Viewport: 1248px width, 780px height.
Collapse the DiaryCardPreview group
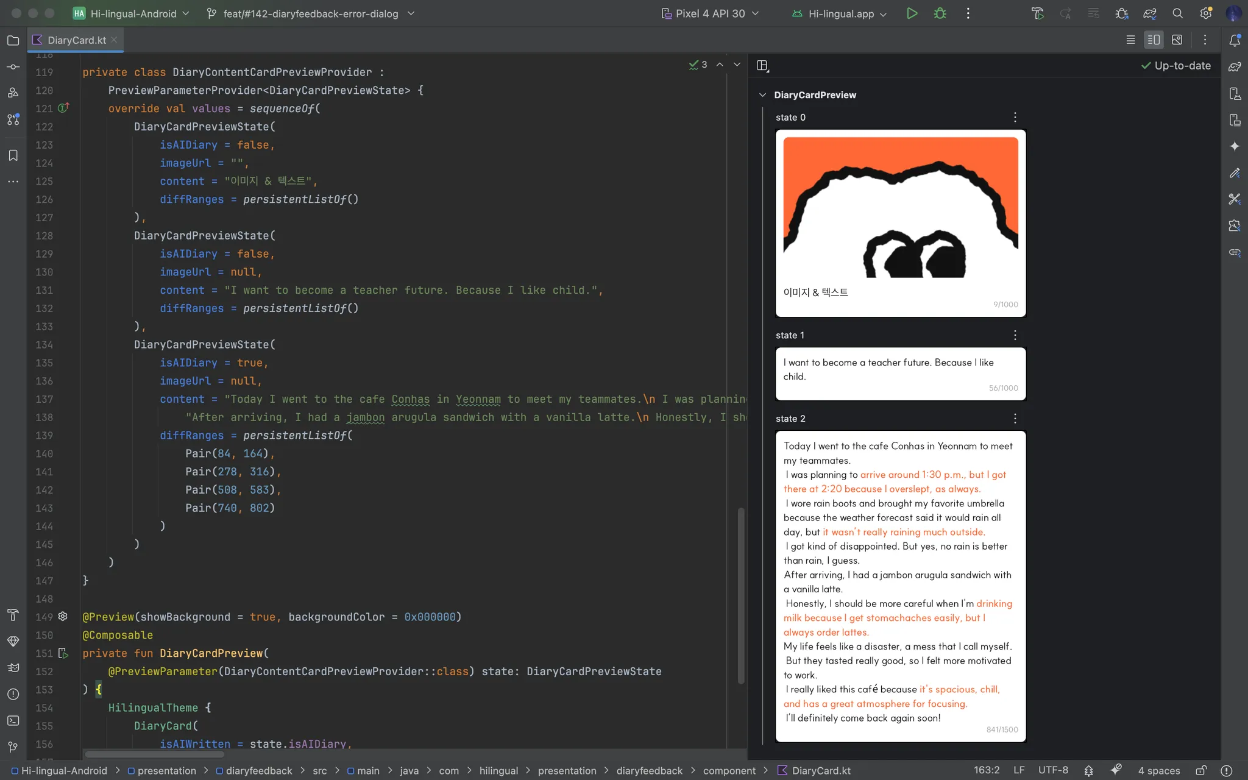coord(762,95)
